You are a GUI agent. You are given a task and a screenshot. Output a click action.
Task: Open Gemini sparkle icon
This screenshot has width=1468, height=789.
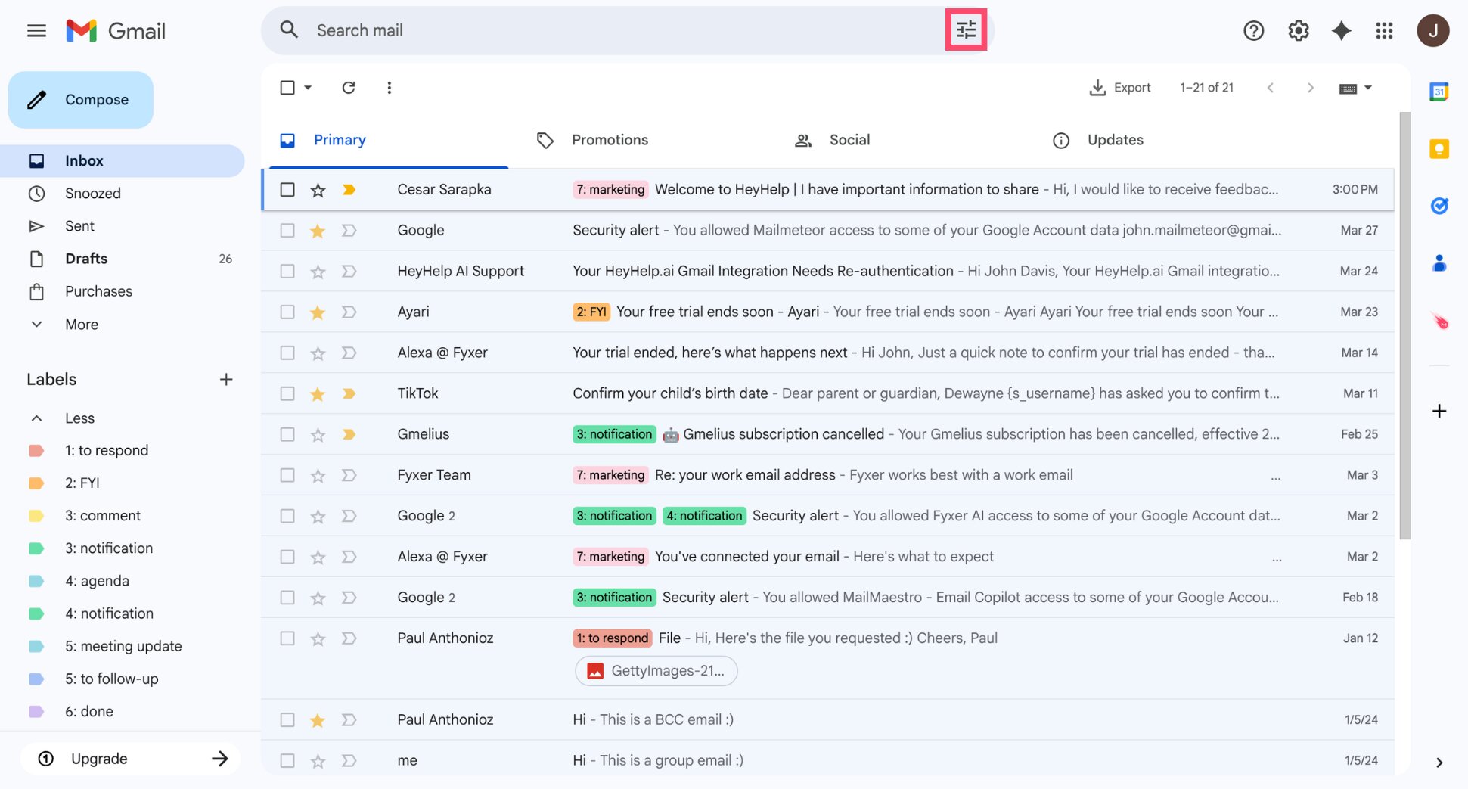point(1341,31)
